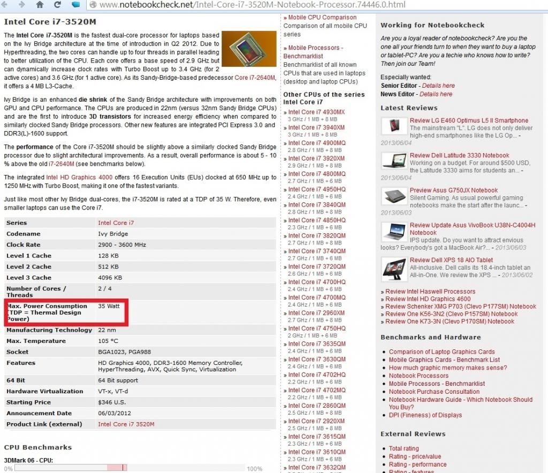
Task: Select Intel Core i7 3720QM from the series list
Action: (x=317, y=266)
